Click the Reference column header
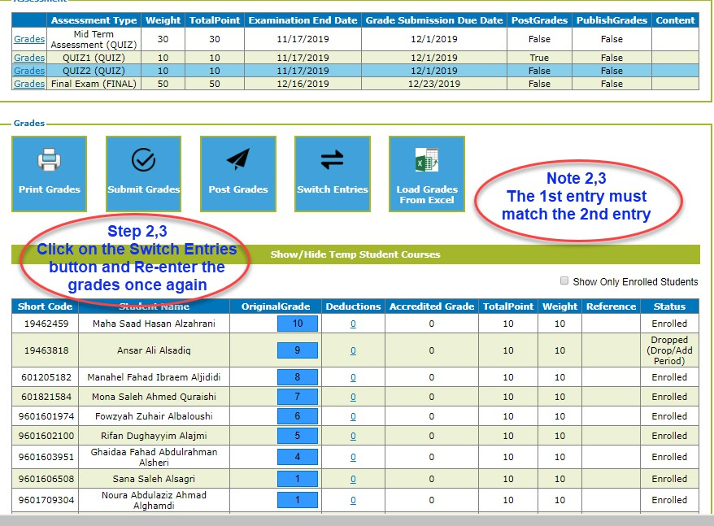The image size is (714, 526). click(x=611, y=306)
